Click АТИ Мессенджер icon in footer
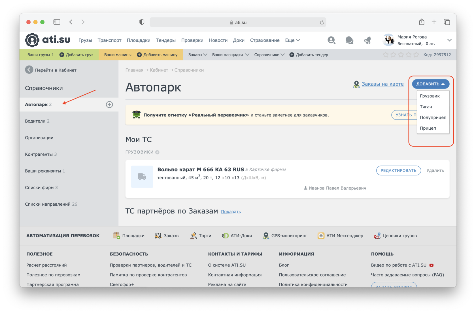 pos(321,236)
